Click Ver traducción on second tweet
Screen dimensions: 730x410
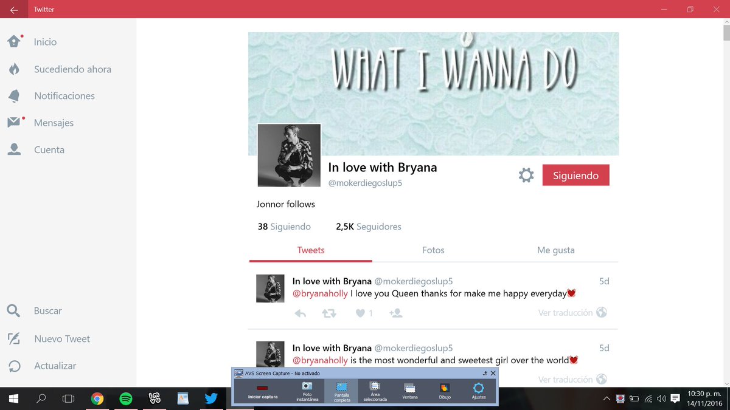pos(565,380)
